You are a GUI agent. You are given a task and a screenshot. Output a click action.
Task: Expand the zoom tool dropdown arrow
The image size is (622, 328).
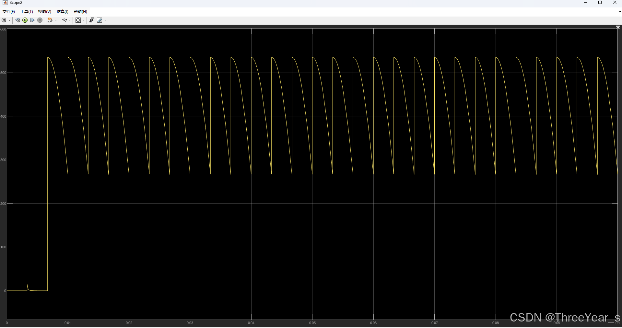[70, 20]
